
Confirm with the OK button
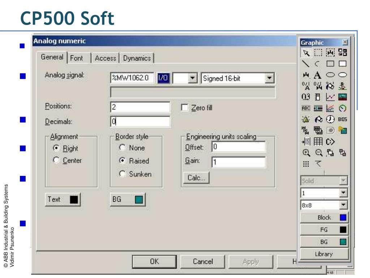coord(154,261)
